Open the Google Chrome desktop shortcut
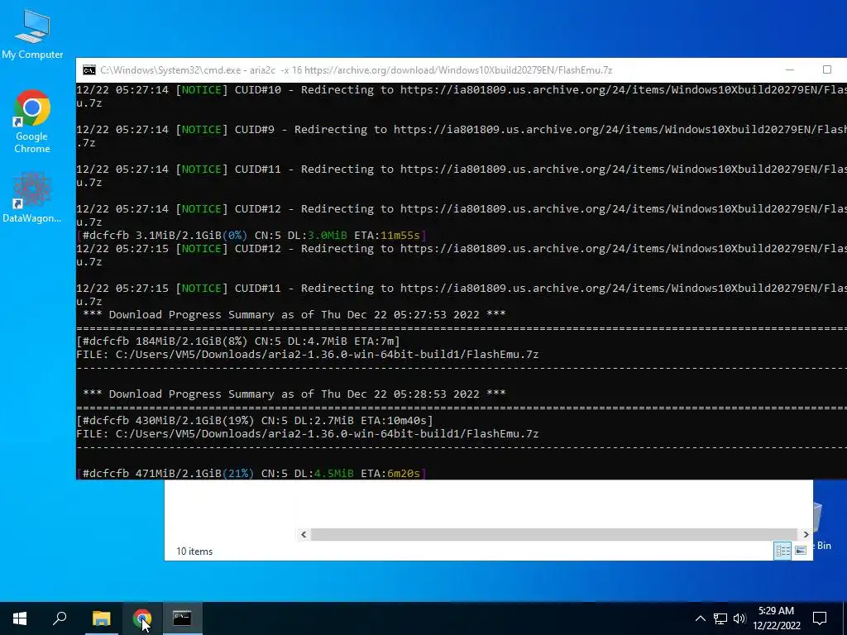847x635 pixels. (x=32, y=122)
